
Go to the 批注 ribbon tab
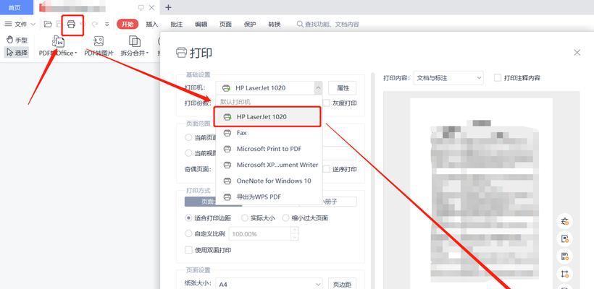pyautogui.click(x=177, y=25)
